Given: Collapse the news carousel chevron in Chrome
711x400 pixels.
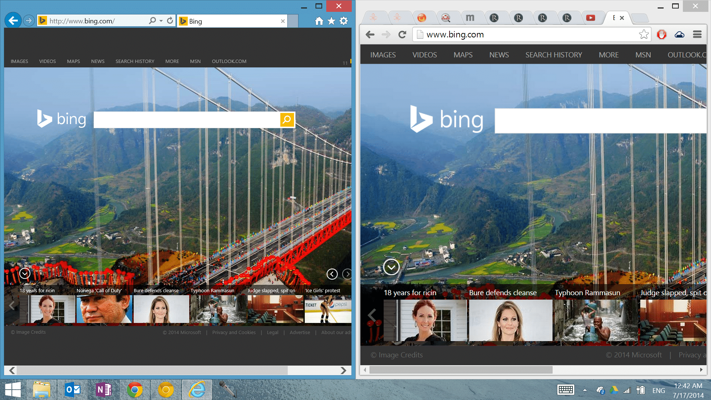Looking at the screenshot, I should point(391,267).
